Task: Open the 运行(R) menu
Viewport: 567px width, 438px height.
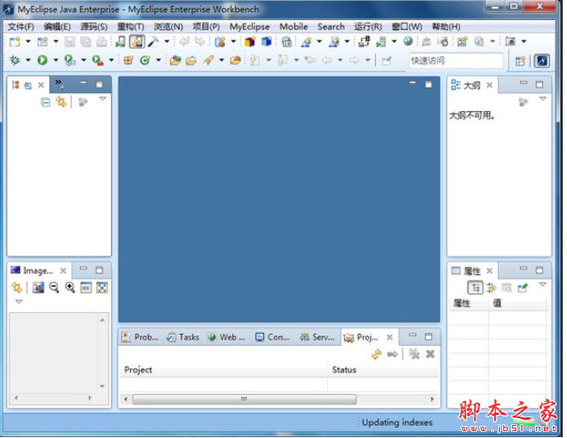Action: click(367, 27)
